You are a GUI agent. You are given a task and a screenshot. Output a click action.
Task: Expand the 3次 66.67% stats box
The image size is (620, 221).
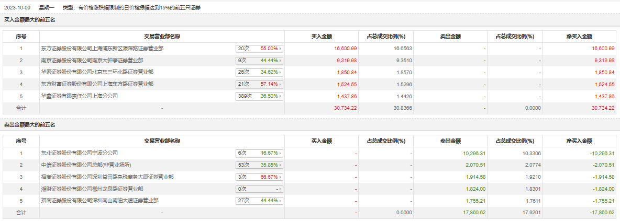pyautogui.click(x=259, y=178)
